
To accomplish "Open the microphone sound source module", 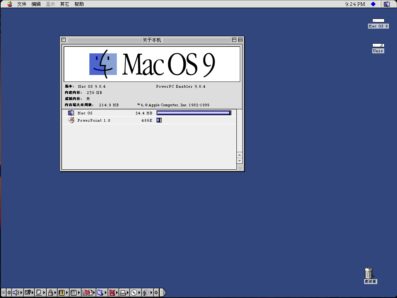I will pos(147,293).
